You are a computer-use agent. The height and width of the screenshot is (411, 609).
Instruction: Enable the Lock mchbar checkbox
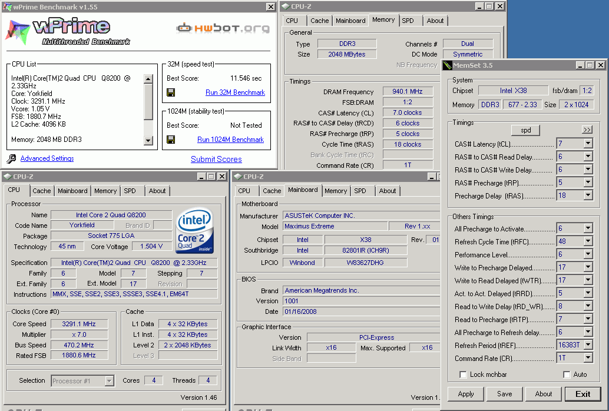pyautogui.click(x=462, y=374)
